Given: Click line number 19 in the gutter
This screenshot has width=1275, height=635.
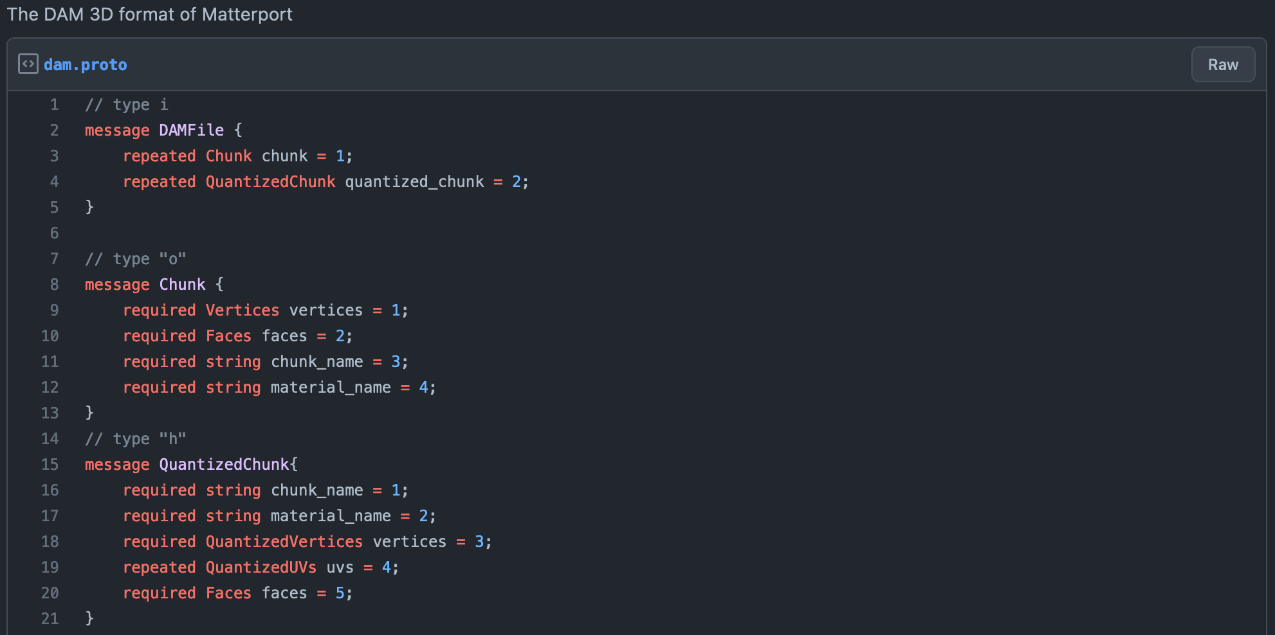Looking at the screenshot, I should tap(50, 568).
